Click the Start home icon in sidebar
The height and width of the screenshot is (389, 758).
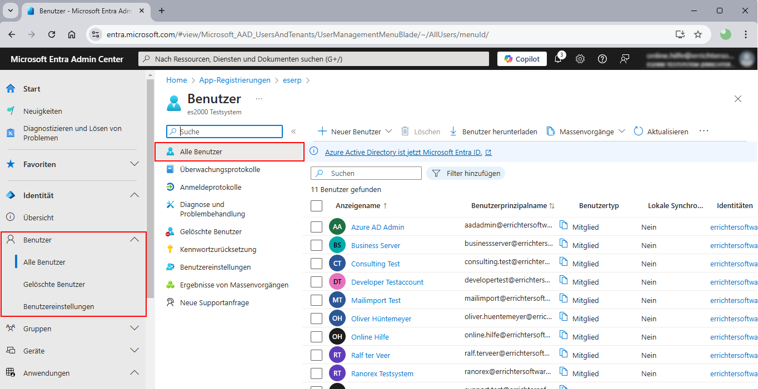tap(11, 89)
